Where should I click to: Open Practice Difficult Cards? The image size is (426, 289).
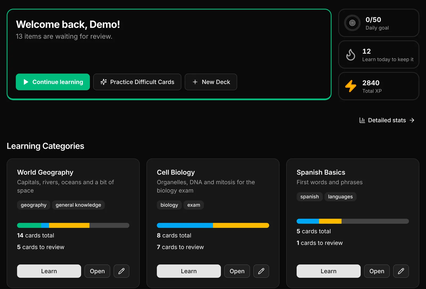137,82
